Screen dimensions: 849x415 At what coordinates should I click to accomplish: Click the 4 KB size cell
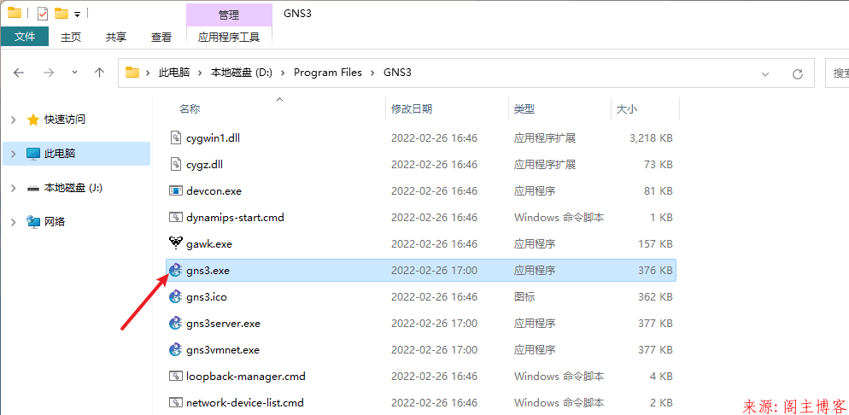(x=660, y=376)
